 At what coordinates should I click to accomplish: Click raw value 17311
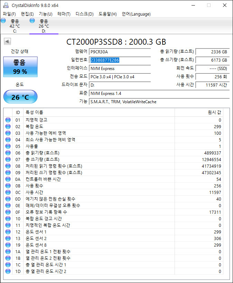click(215, 212)
